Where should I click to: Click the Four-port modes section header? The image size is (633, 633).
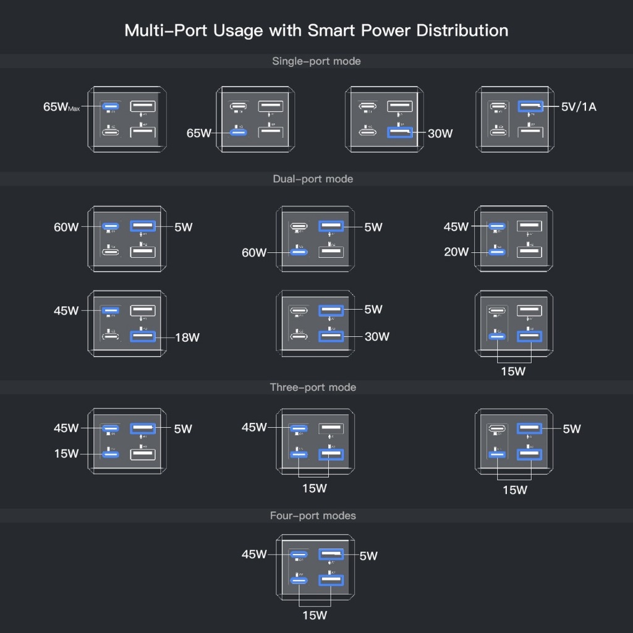coord(313,515)
